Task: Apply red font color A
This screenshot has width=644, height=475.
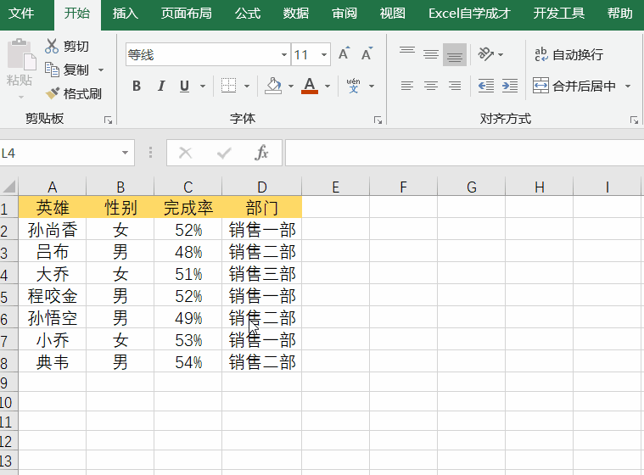Action: point(310,86)
